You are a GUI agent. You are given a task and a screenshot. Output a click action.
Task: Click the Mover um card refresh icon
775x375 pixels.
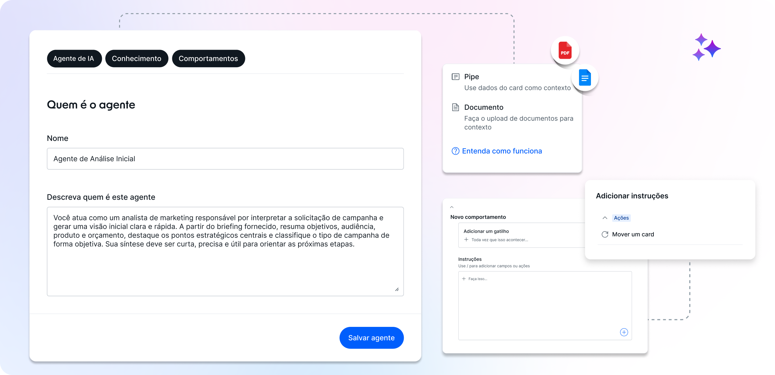605,234
